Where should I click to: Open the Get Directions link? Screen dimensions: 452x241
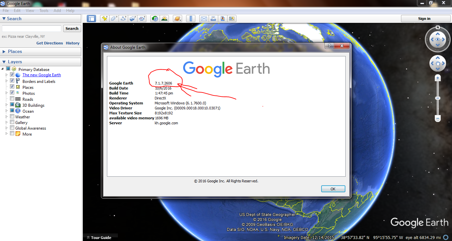[50, 43]
